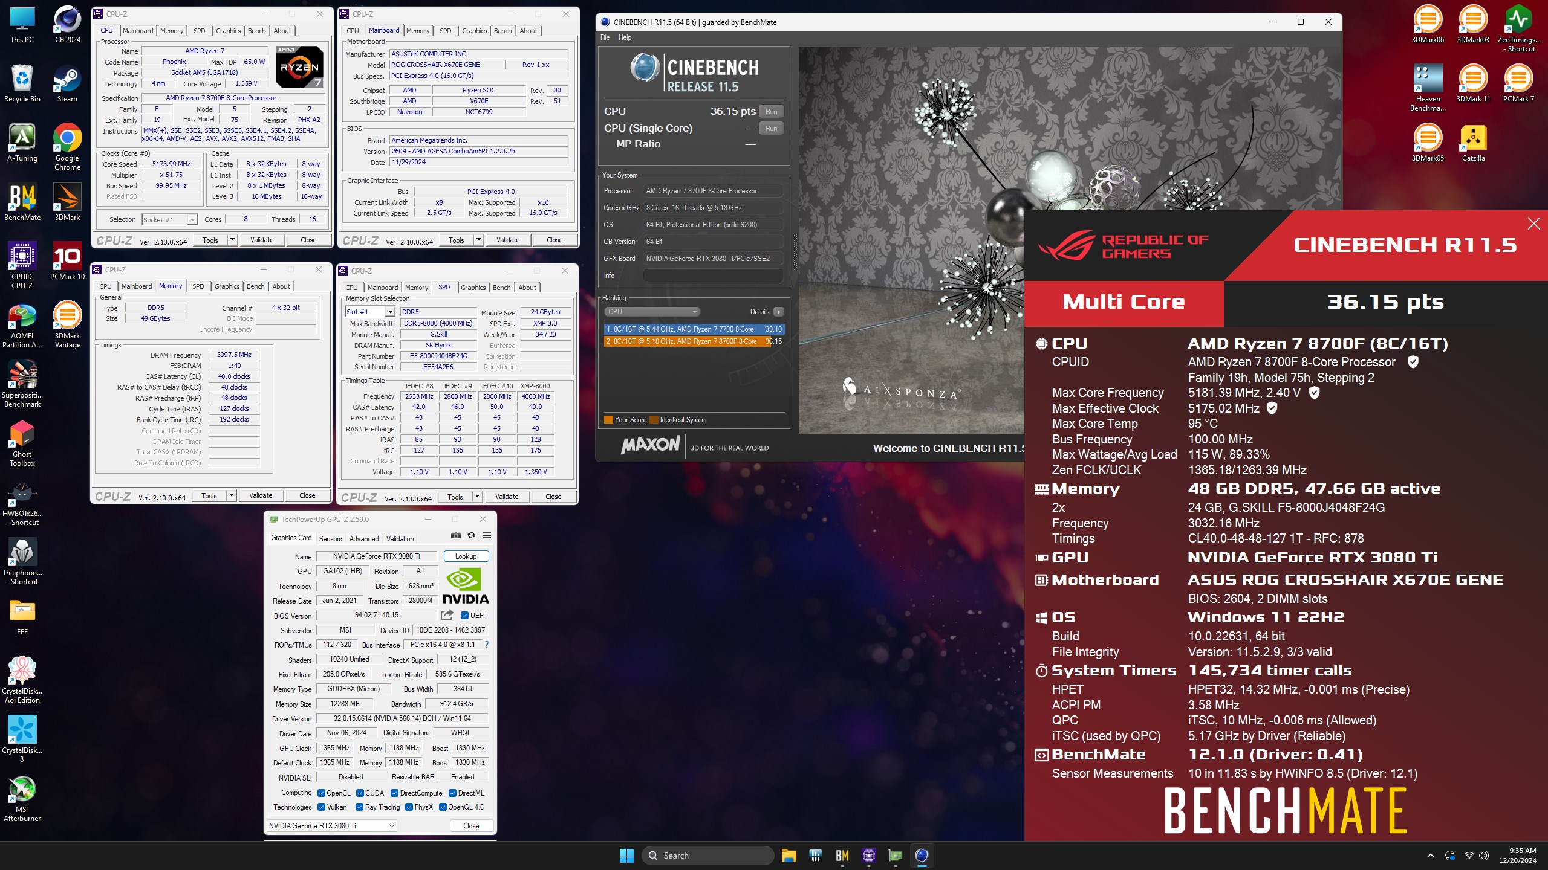Click Run next to the CPU score

pos(771,111)
